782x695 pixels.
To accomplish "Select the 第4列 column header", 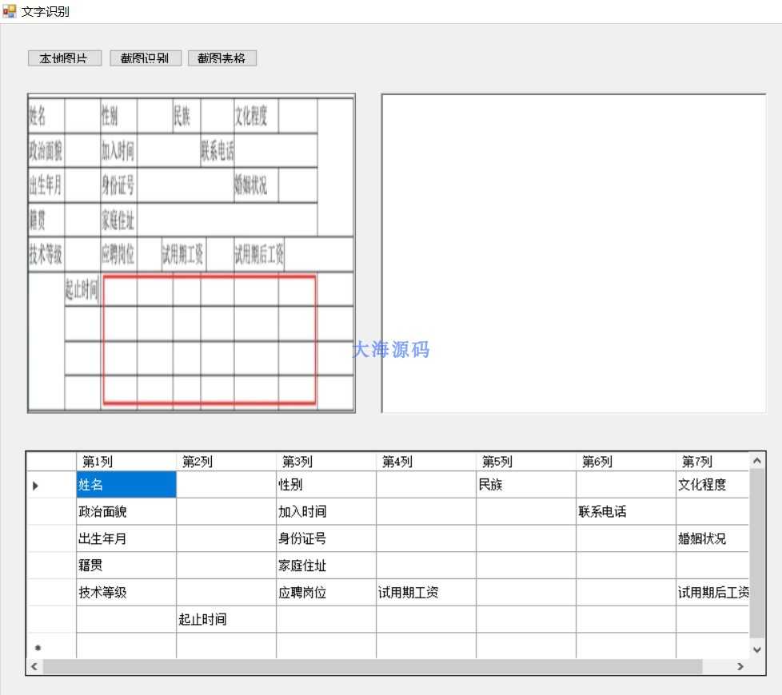I will 426,462.
